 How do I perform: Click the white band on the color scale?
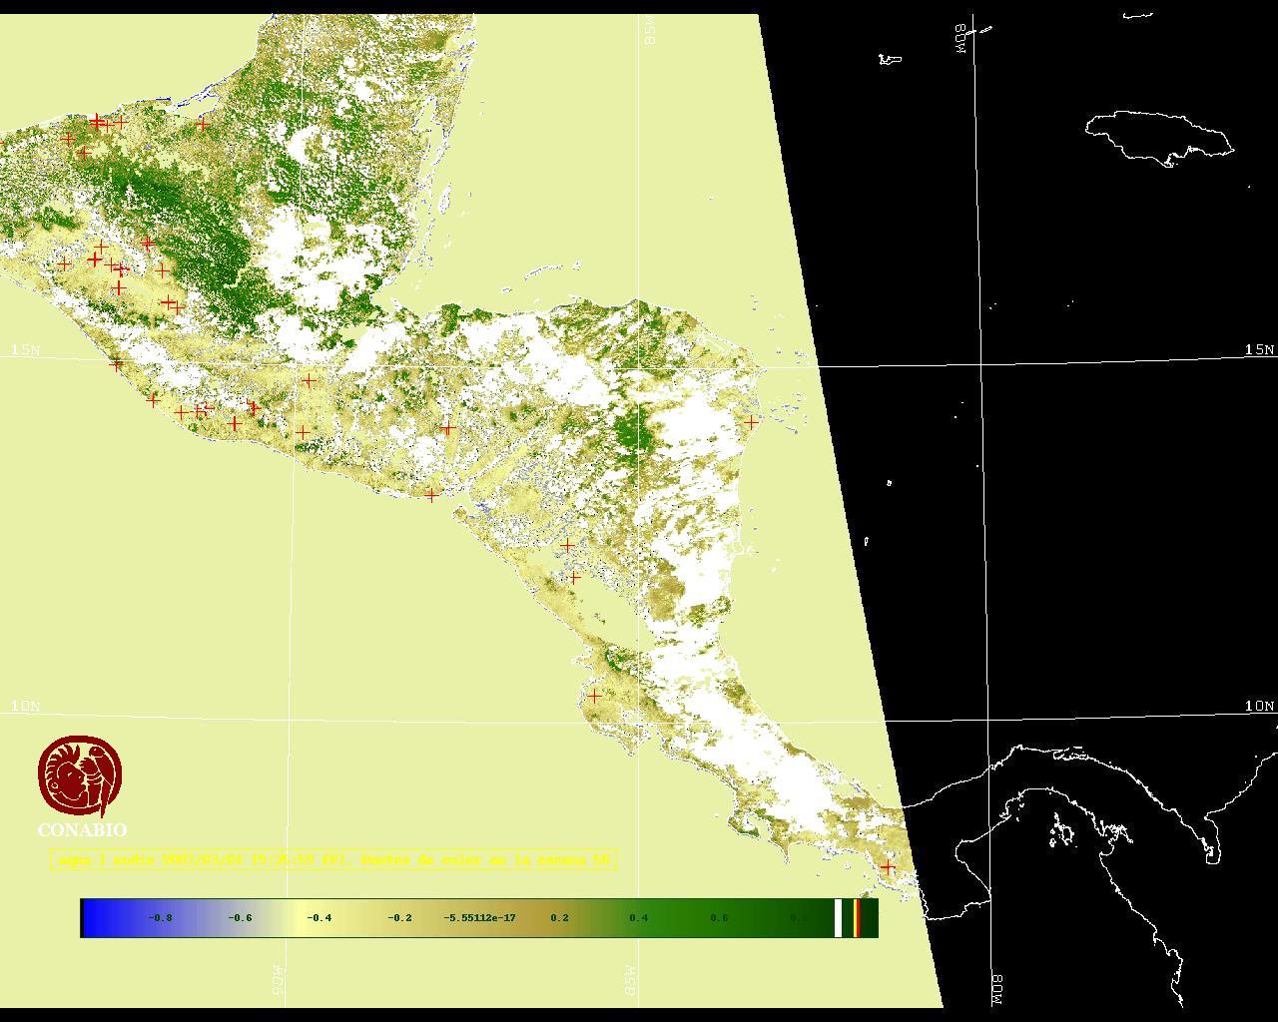coord(838,918)
